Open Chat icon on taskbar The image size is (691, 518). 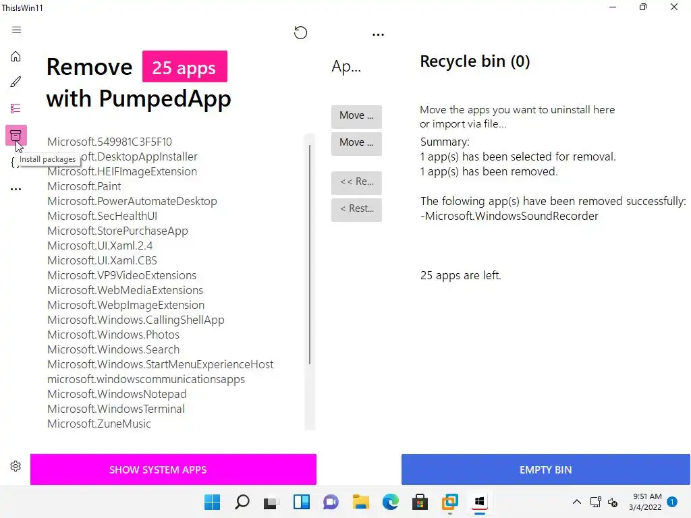click(x=331, y=502)
